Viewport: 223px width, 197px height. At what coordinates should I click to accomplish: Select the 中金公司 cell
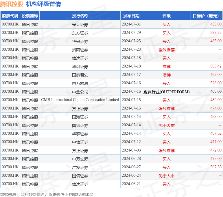click(x=80, y=92)
